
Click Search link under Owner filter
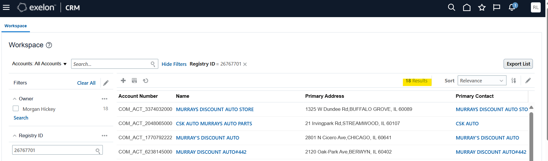pyautogui.click(x=21, y=118)
